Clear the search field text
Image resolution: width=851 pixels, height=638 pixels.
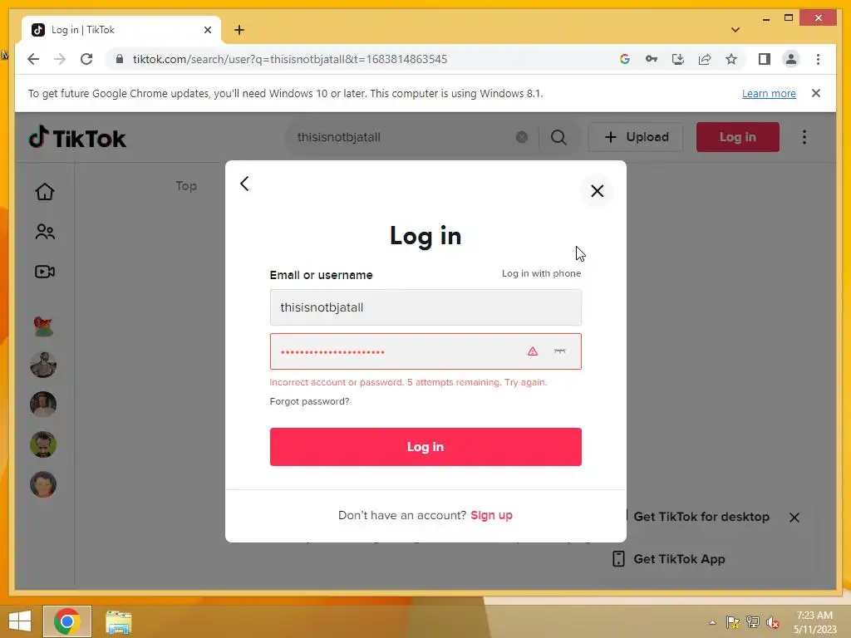(x=522, y=137)
